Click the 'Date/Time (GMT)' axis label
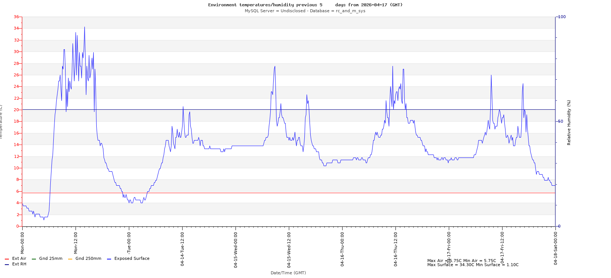611x278 pixels. [x=288, y=273]
